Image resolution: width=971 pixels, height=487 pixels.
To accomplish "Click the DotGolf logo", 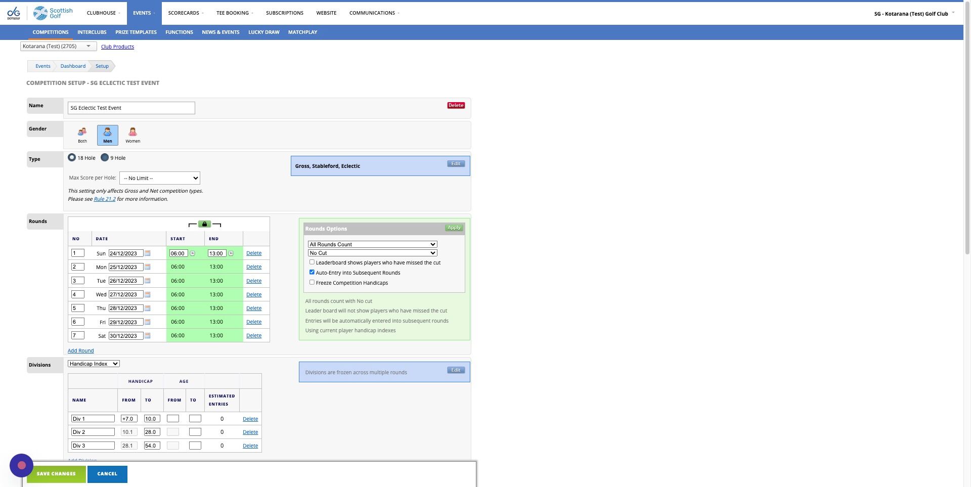I will (x=14, y=13).
